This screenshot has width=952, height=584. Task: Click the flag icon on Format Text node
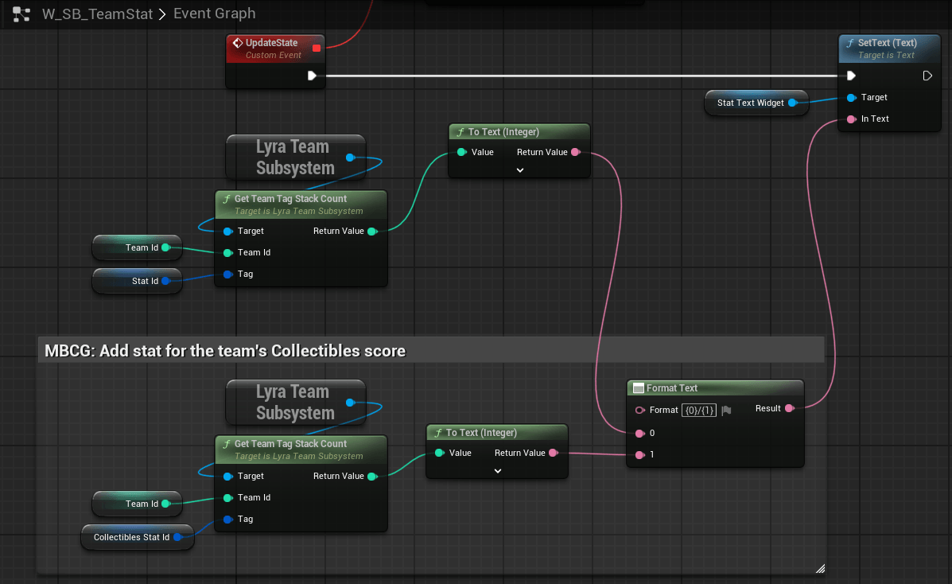[727, 410]
